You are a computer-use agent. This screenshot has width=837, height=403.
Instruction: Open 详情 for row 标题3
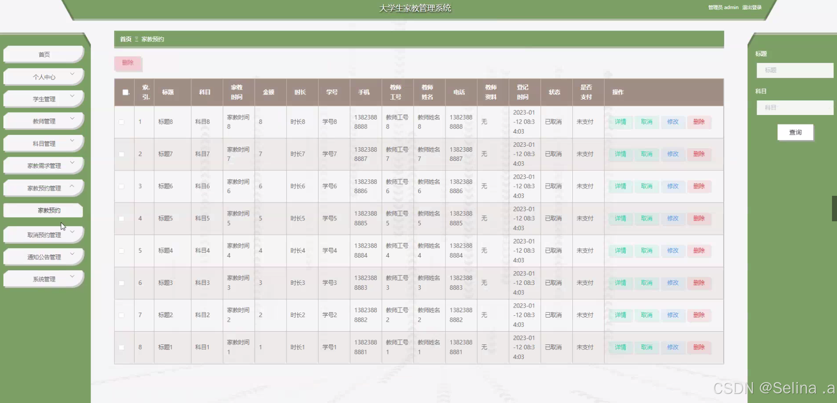point(621,283)
